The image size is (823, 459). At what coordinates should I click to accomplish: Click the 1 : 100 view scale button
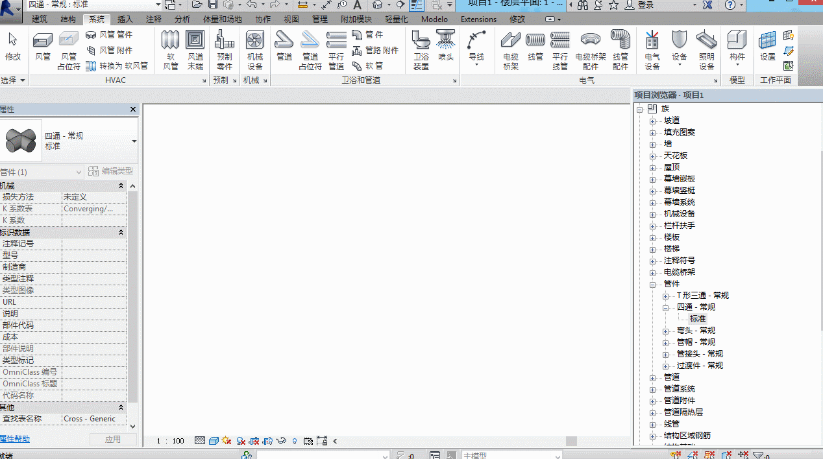coord(171,441)
